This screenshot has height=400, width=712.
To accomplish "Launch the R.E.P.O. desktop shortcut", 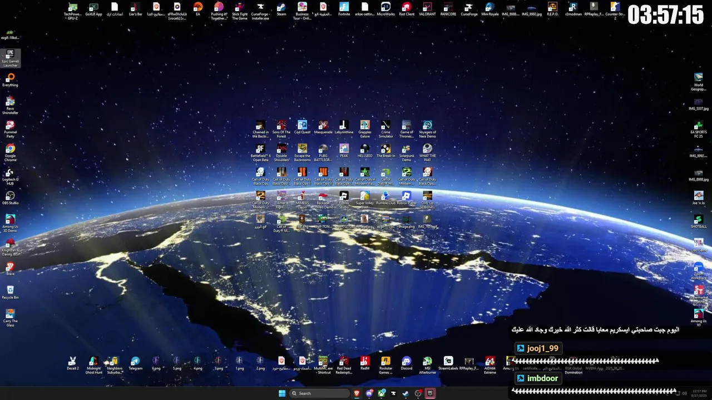I will tap(552, 9).
